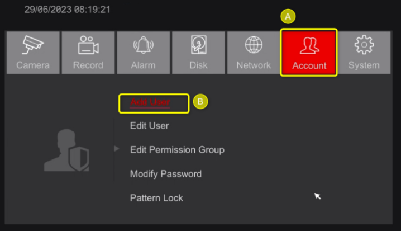Click the camcorder icon for Record

(88, 46)
